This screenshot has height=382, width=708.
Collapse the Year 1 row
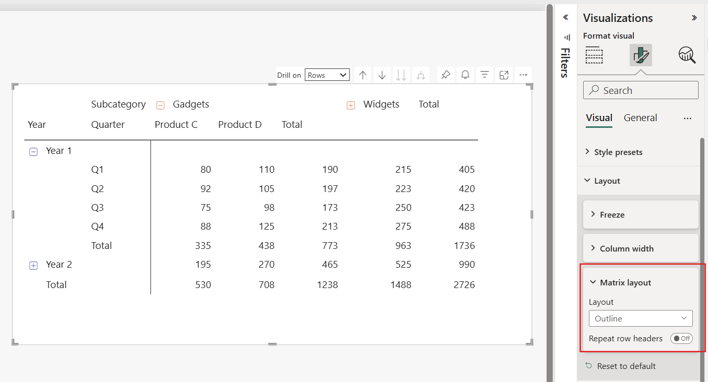point(33,152)
